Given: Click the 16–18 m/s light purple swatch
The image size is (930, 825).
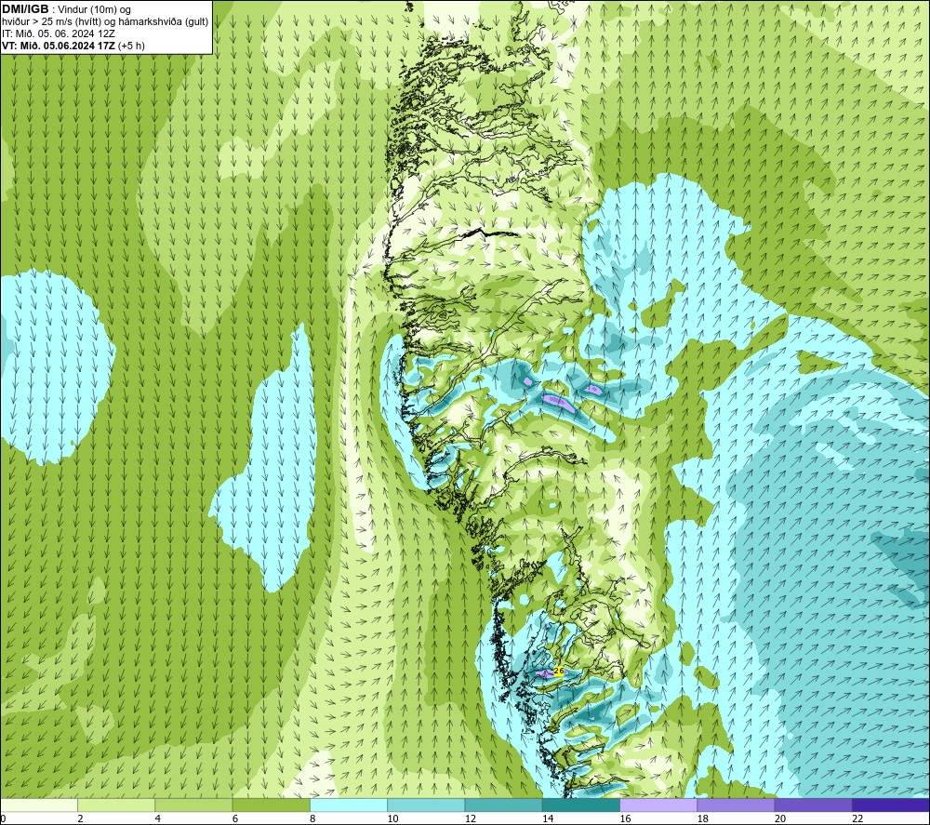Looking at the screenshot, I should tap(658, 805).
